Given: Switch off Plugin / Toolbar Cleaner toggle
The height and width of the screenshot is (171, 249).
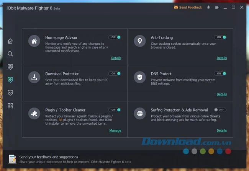Looking at the screenshot, I should pyautogui.click(x=115, y=110).
